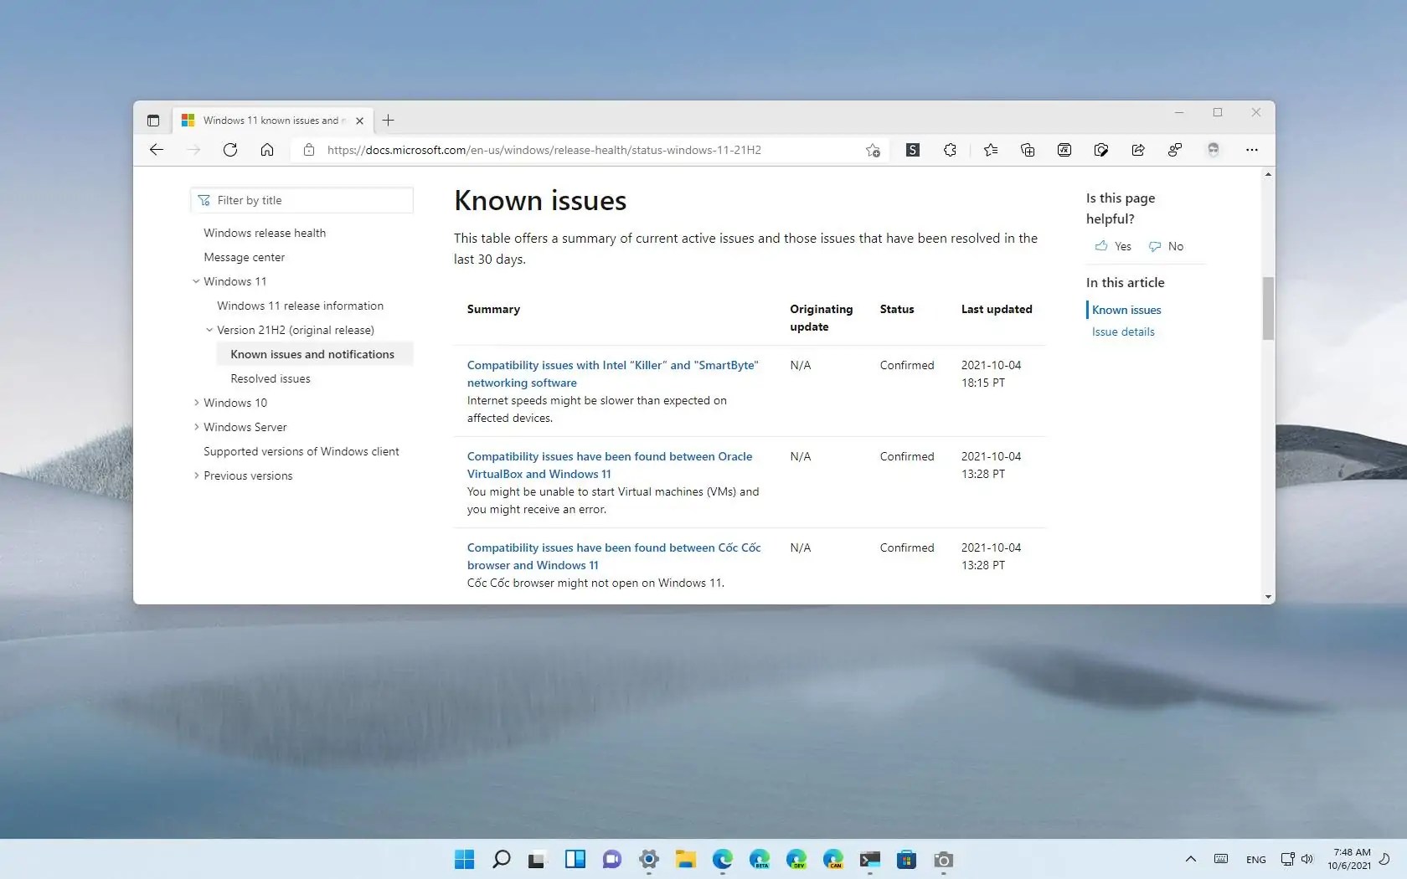Viewport: 1407px width, 879px height.
Task: Start a Web Capture screenshot
Action: [x=1101, y=150]
